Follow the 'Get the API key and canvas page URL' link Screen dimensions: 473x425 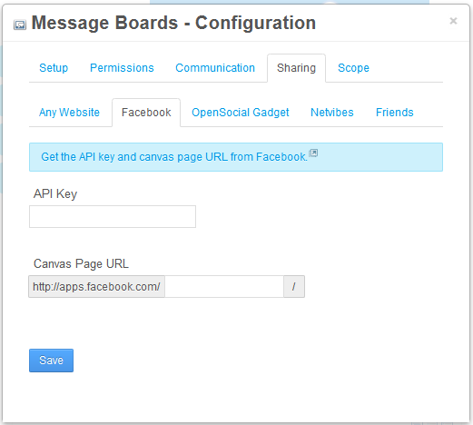(174, 157)
